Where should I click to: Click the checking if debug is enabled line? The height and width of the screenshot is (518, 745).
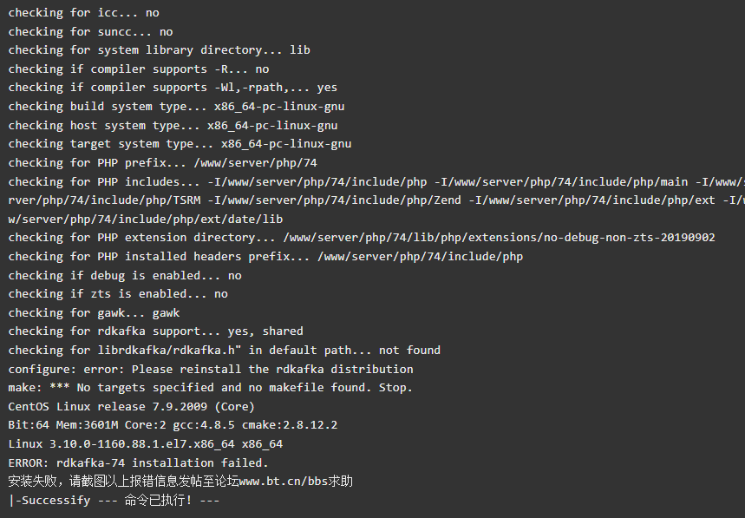[x=125, y=276]
